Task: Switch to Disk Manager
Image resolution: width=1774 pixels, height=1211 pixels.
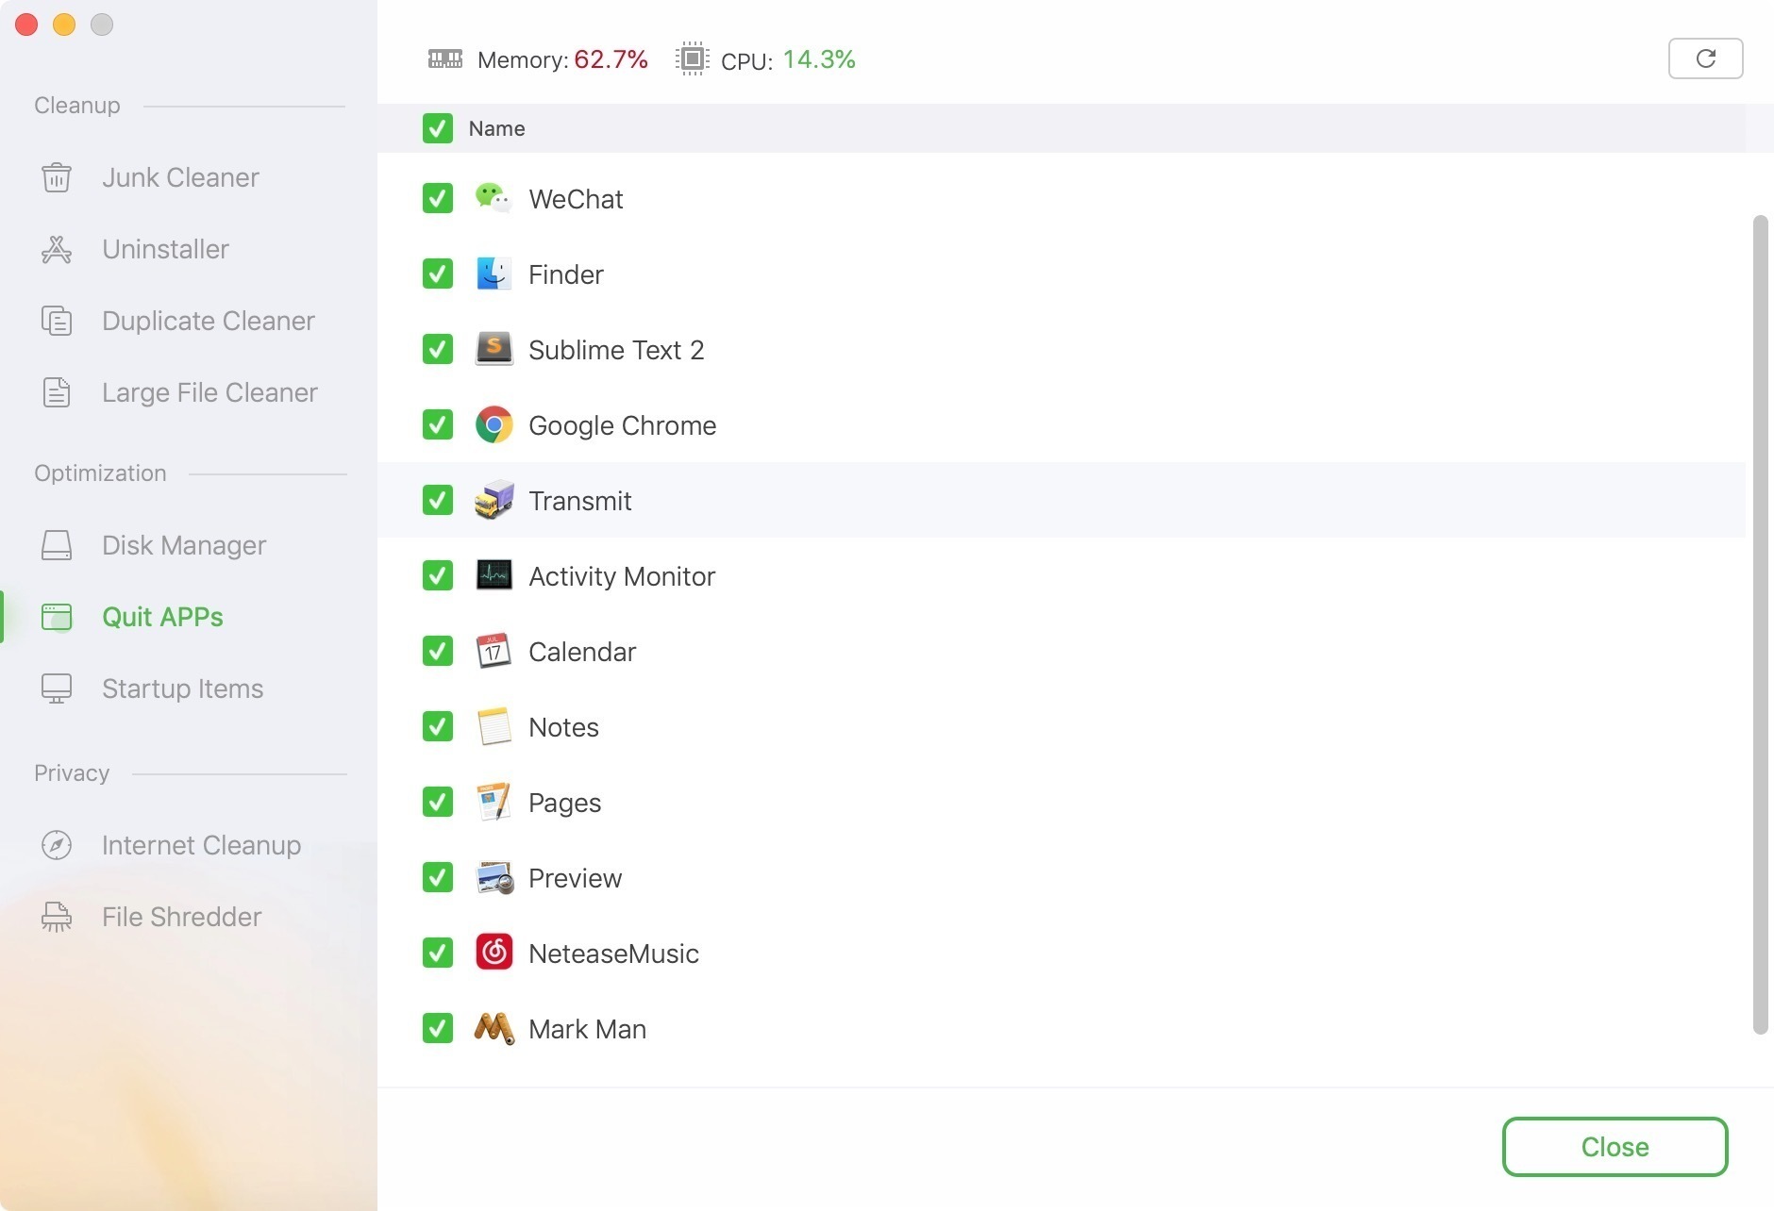Action: point(184,545)
